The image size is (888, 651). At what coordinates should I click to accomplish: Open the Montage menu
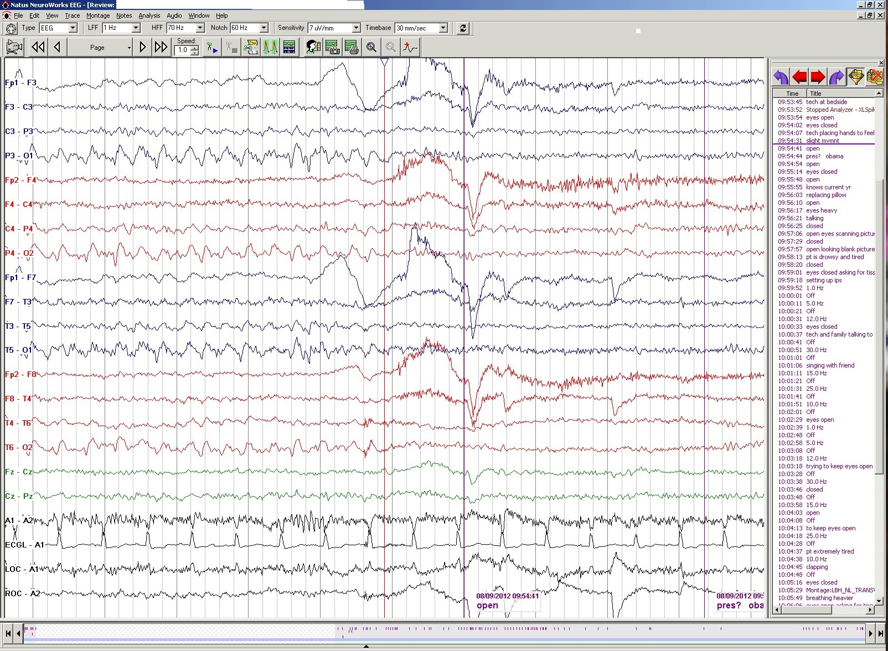click(x=98, y=15)
